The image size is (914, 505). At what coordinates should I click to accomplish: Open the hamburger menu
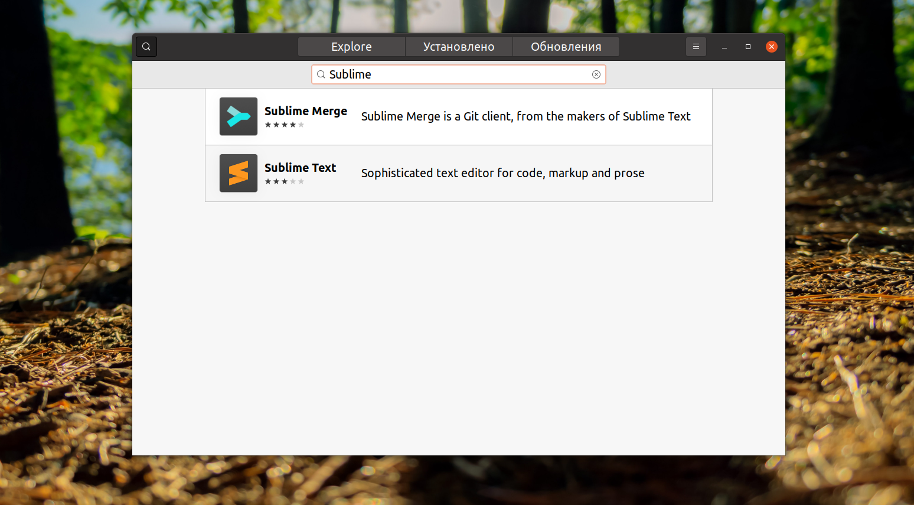click(696, 47)
